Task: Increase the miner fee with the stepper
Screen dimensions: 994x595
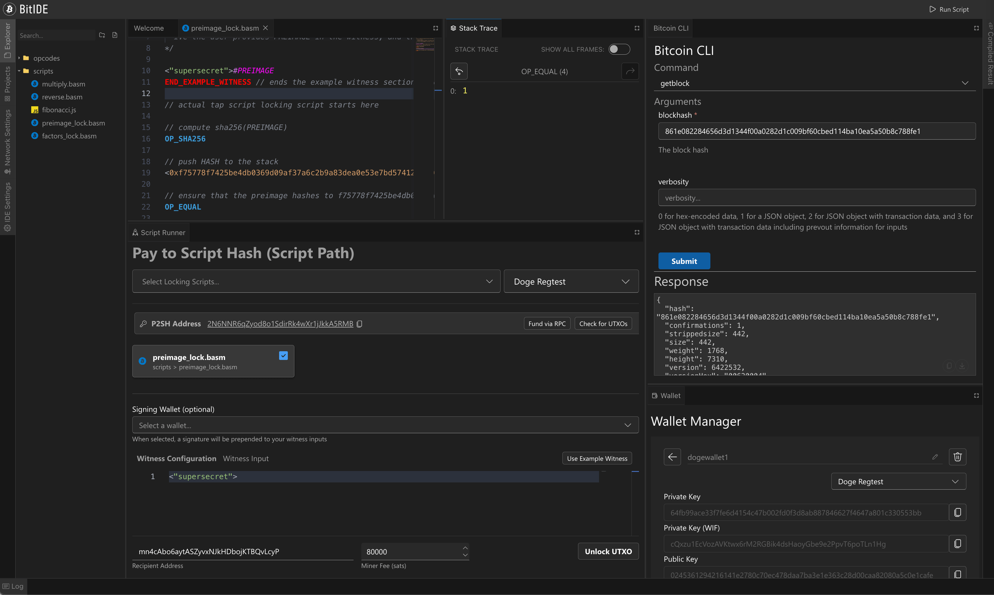Action: coord(465,547)
